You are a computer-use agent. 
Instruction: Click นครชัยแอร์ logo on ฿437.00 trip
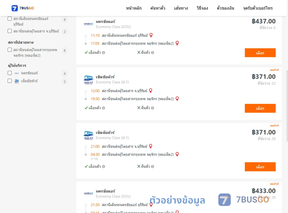(x=88, y=24)
